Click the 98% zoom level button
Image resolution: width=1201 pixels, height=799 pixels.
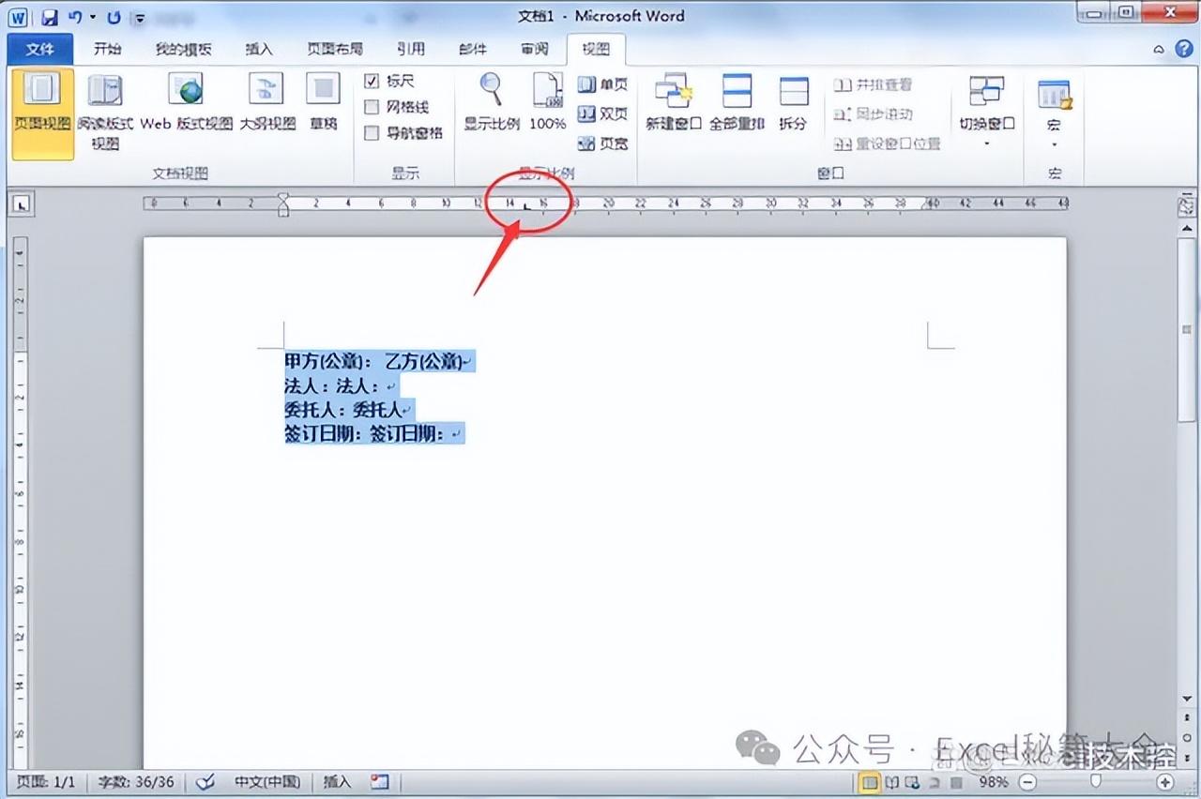pyautogui.click(x=993, y=781)
